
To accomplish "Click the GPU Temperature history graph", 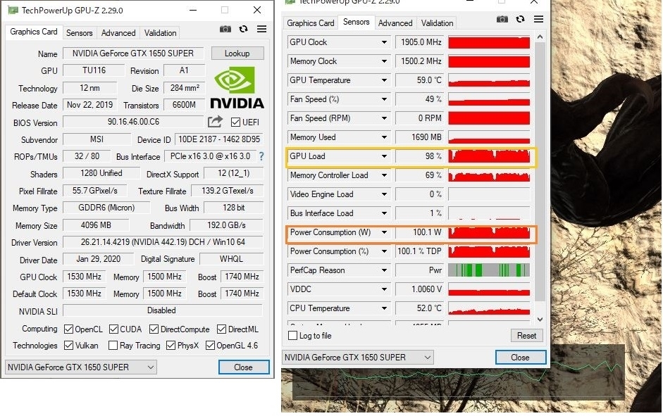I will pos(489,80).
